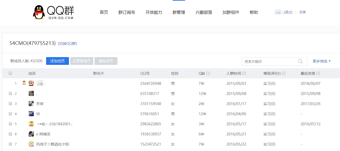Click avatar of member W
The image size is (340, 151).
[x=31, y=114]
